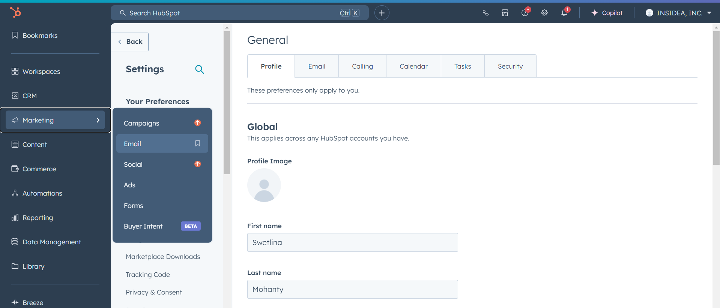Switch to the Email tab

click(317, 66)
